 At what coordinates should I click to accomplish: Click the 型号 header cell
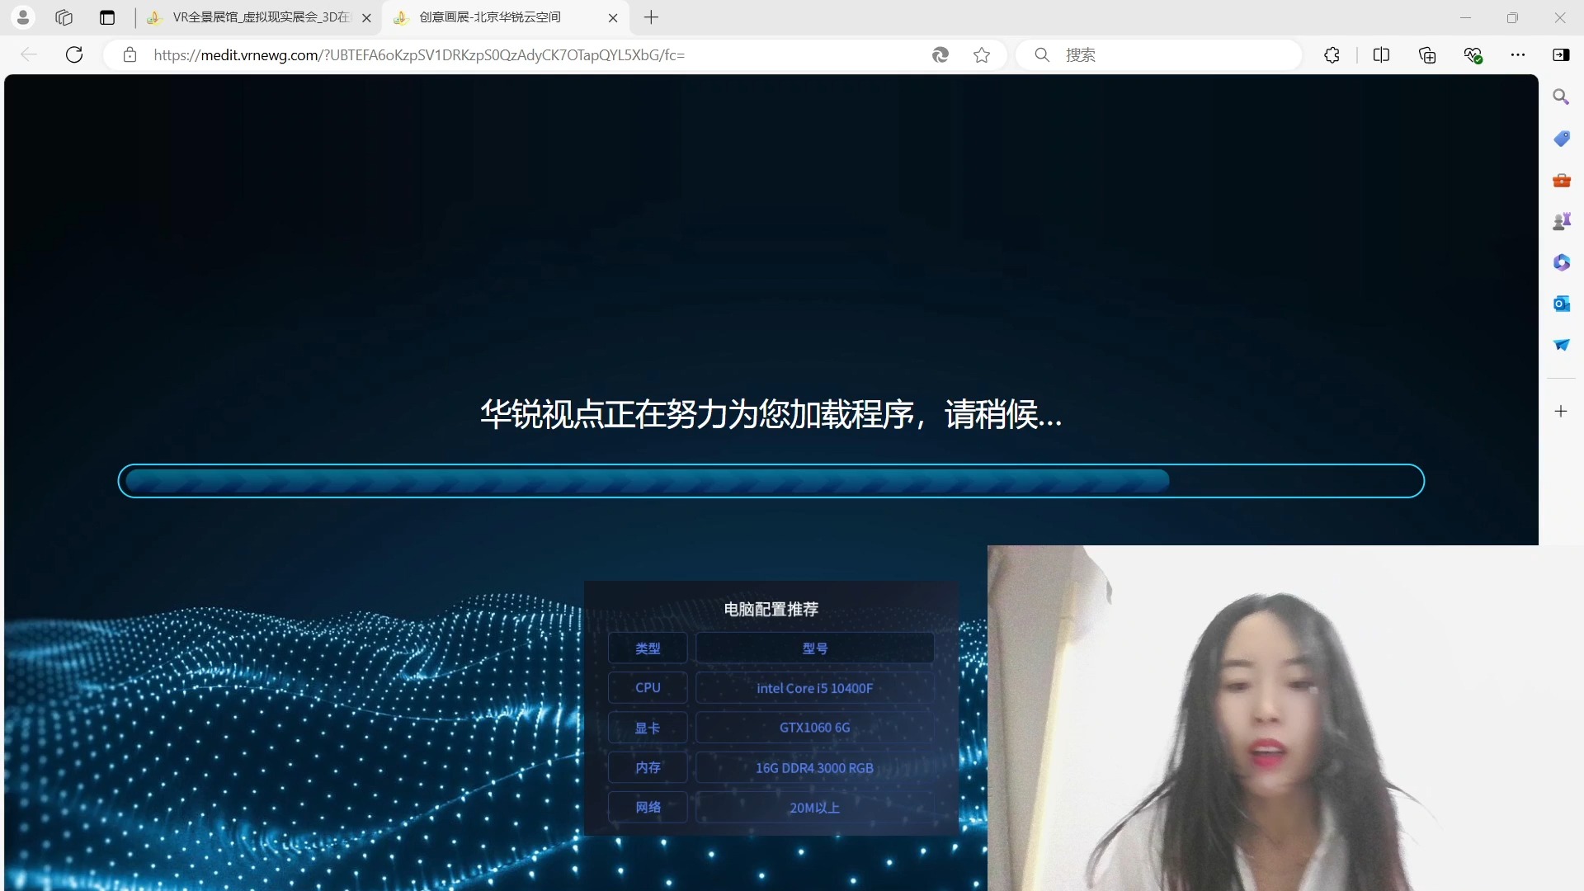[814, 648]
